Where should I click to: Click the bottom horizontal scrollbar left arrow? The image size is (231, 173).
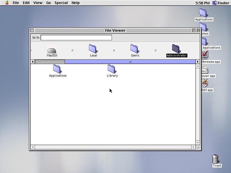click(33, 147)
